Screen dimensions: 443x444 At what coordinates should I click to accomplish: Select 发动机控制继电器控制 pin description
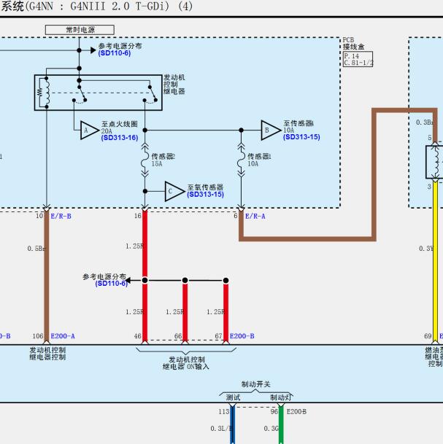(47, 354)
